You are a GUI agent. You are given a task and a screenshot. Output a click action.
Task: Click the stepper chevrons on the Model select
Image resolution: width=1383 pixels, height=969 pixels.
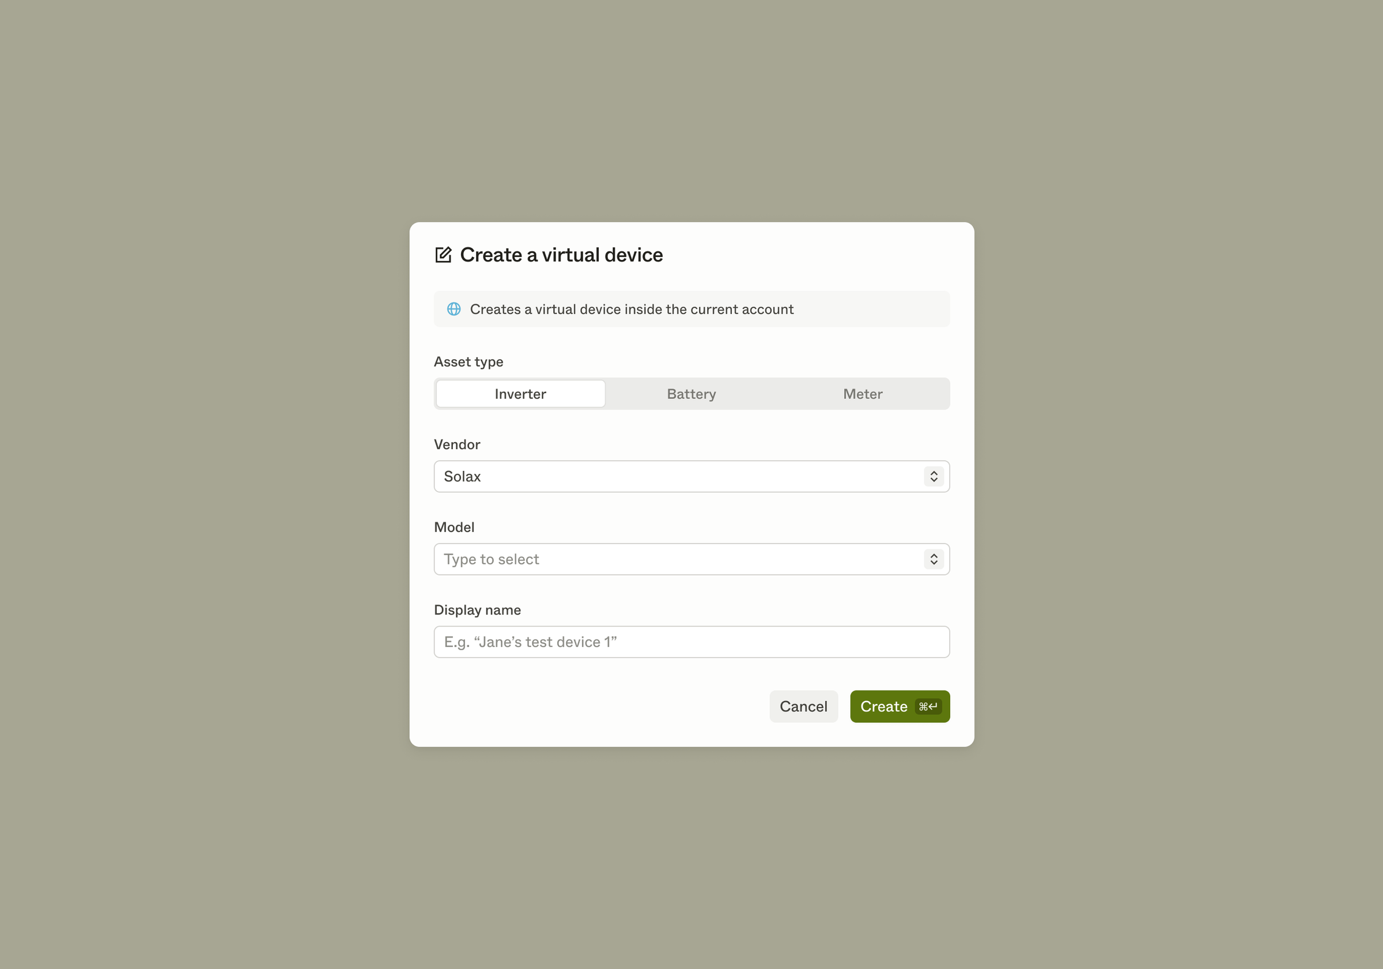(934, 559)
